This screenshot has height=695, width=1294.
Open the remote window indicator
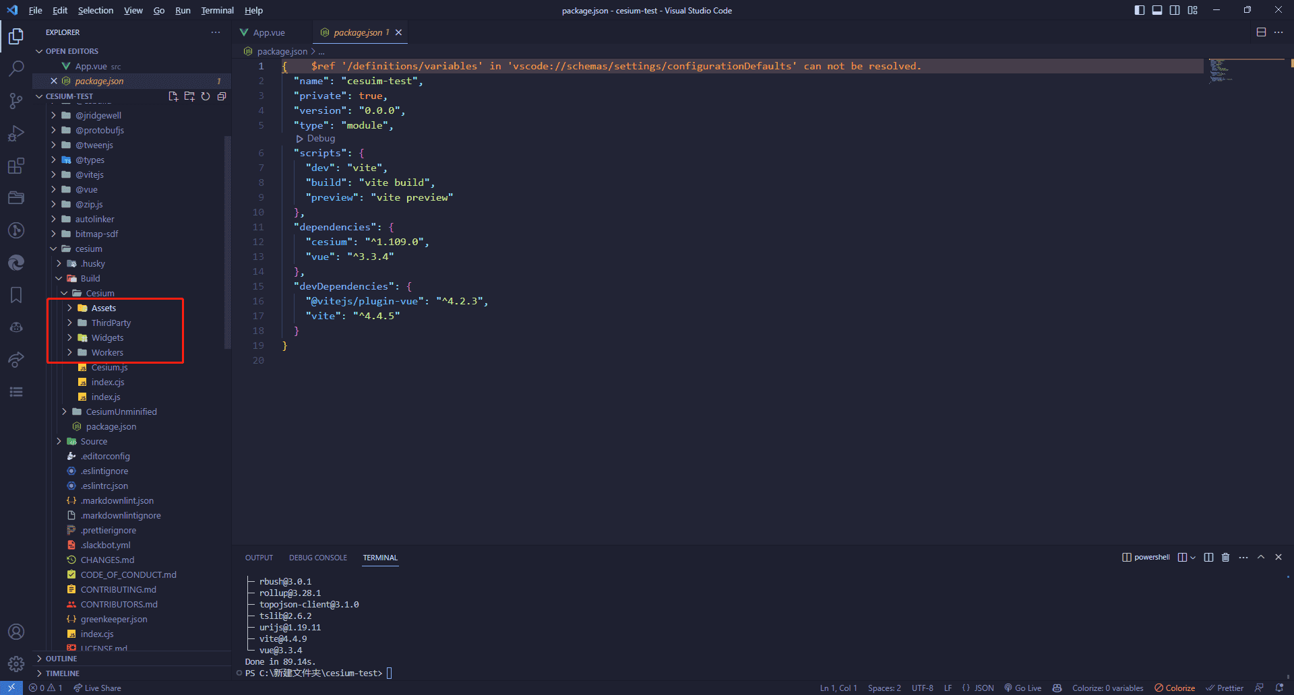pos(11,688)
